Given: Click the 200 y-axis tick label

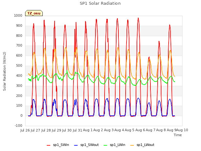Looking at the screenshot, I should click(x=19, y=96).
